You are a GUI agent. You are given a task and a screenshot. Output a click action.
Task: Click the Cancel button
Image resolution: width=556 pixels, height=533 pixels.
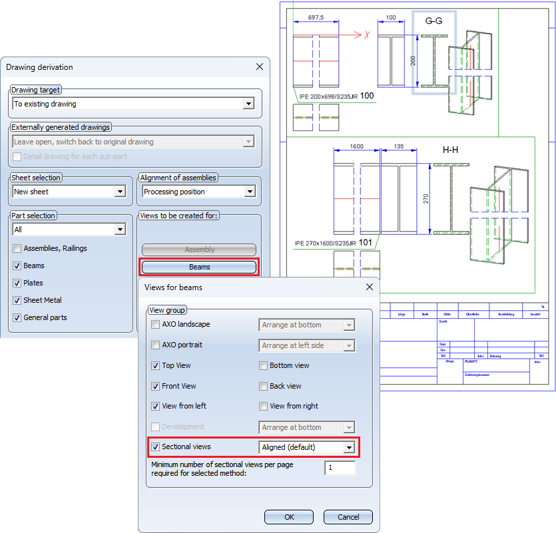click(x=348, y=517)
